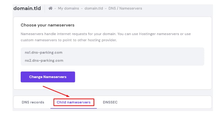This screenshot has width=223, height=116.
Task: Click the bold domain.tld page title
Action: coord(27,8)
